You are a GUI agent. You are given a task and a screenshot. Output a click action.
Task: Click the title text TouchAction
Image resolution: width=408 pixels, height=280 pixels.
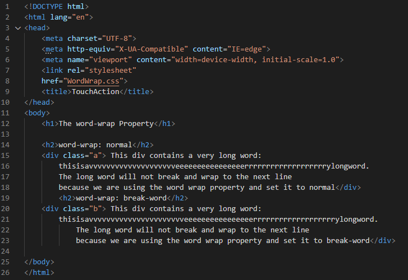click(x=95, y=92)
